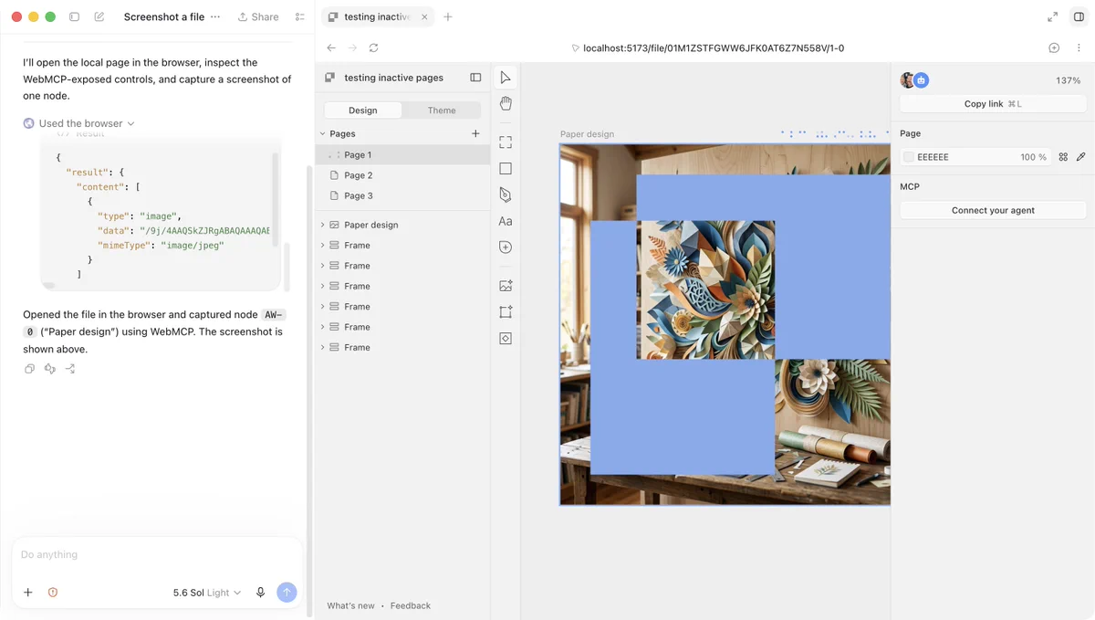Expand the Used the browser details
1095x620 pixels.
pos(79,123)
